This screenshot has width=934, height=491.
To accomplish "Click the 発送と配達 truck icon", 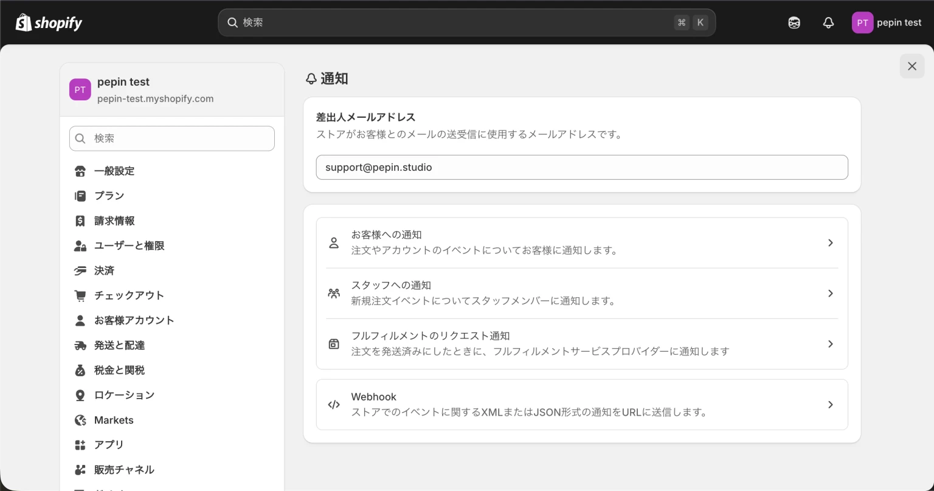I will pyautogui.click(x=80, y=345).
